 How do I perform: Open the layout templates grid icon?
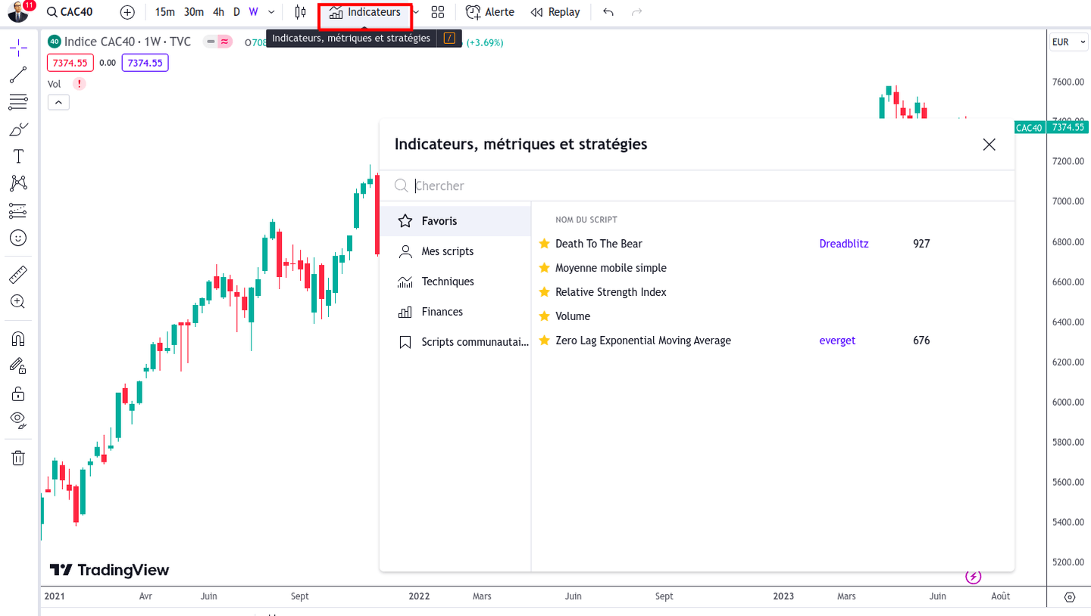tap(437, 12)
